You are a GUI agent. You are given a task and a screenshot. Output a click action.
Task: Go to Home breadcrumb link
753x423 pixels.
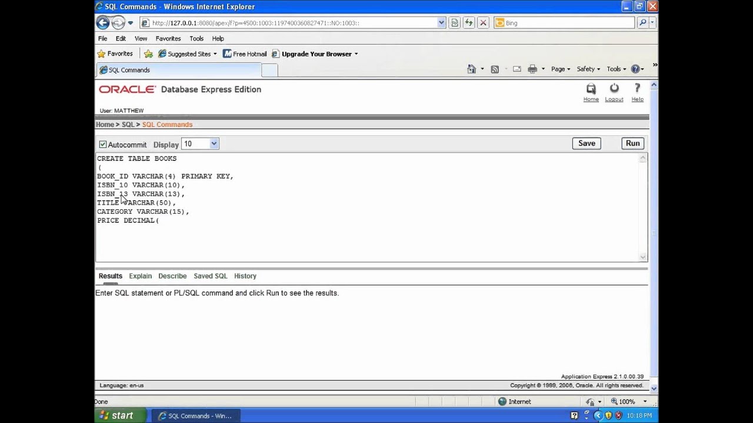pyautogui.click(x=105, y=125)
